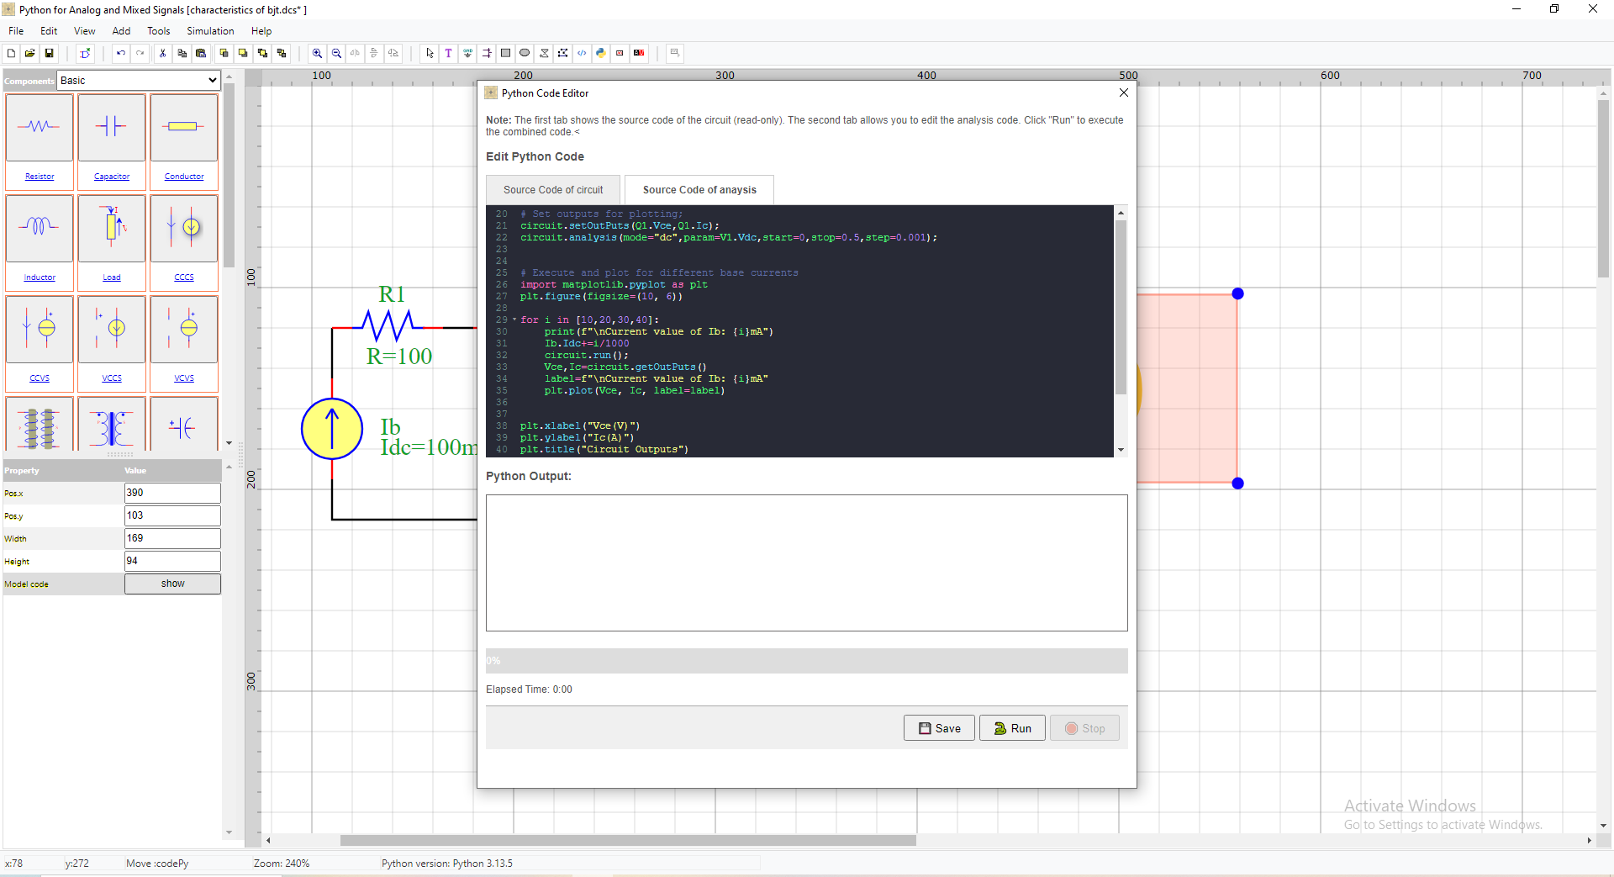Click Run to execute the code
Viewport: 1614px width, 877px height.
[x=1012, y=728]
